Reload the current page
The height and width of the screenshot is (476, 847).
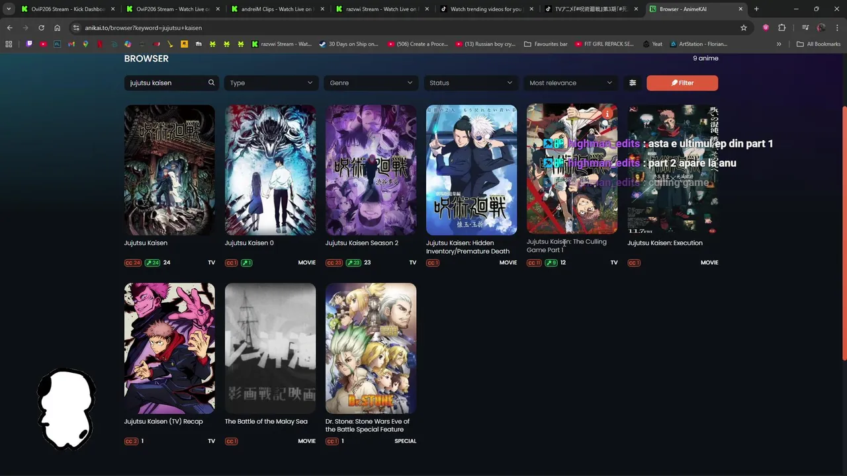[x=41, y=28]
